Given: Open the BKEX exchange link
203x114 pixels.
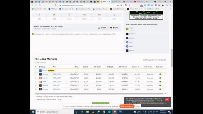Looking at the screenshot, I should 44,82.
